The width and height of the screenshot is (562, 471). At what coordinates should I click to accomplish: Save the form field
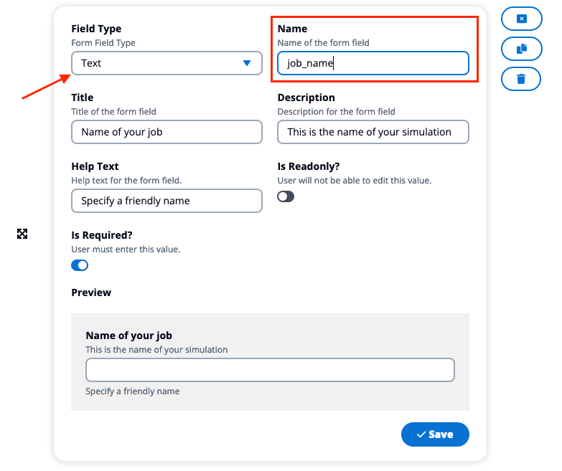[x=435, y=434]
